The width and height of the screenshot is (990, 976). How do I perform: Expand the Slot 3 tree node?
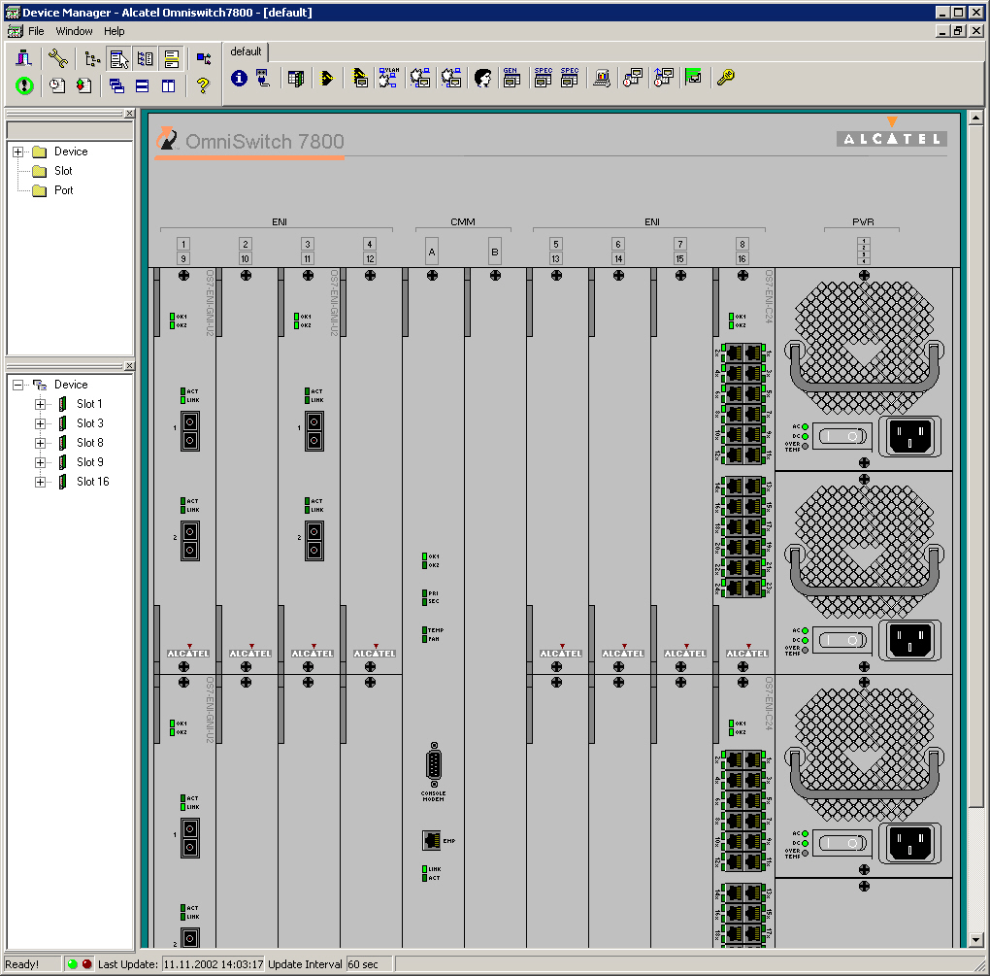click(x=40, y=423)
